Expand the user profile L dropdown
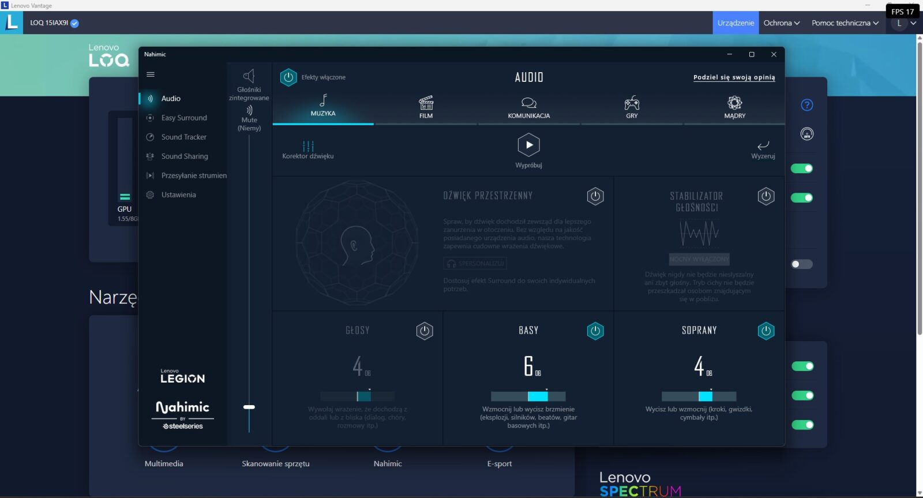923x498 pixels. 904,23
